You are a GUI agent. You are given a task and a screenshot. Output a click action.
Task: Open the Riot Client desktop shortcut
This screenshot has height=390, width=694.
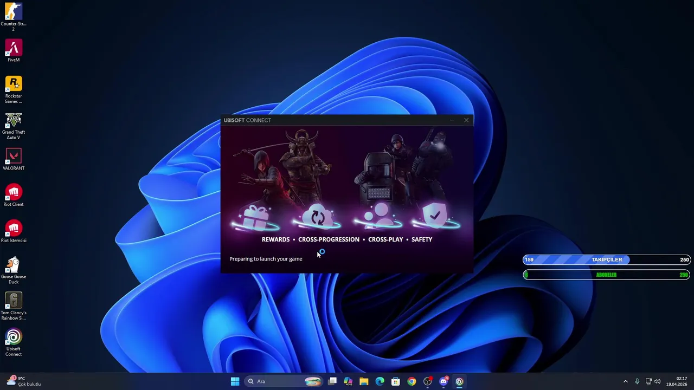click(x=14, y=196)
